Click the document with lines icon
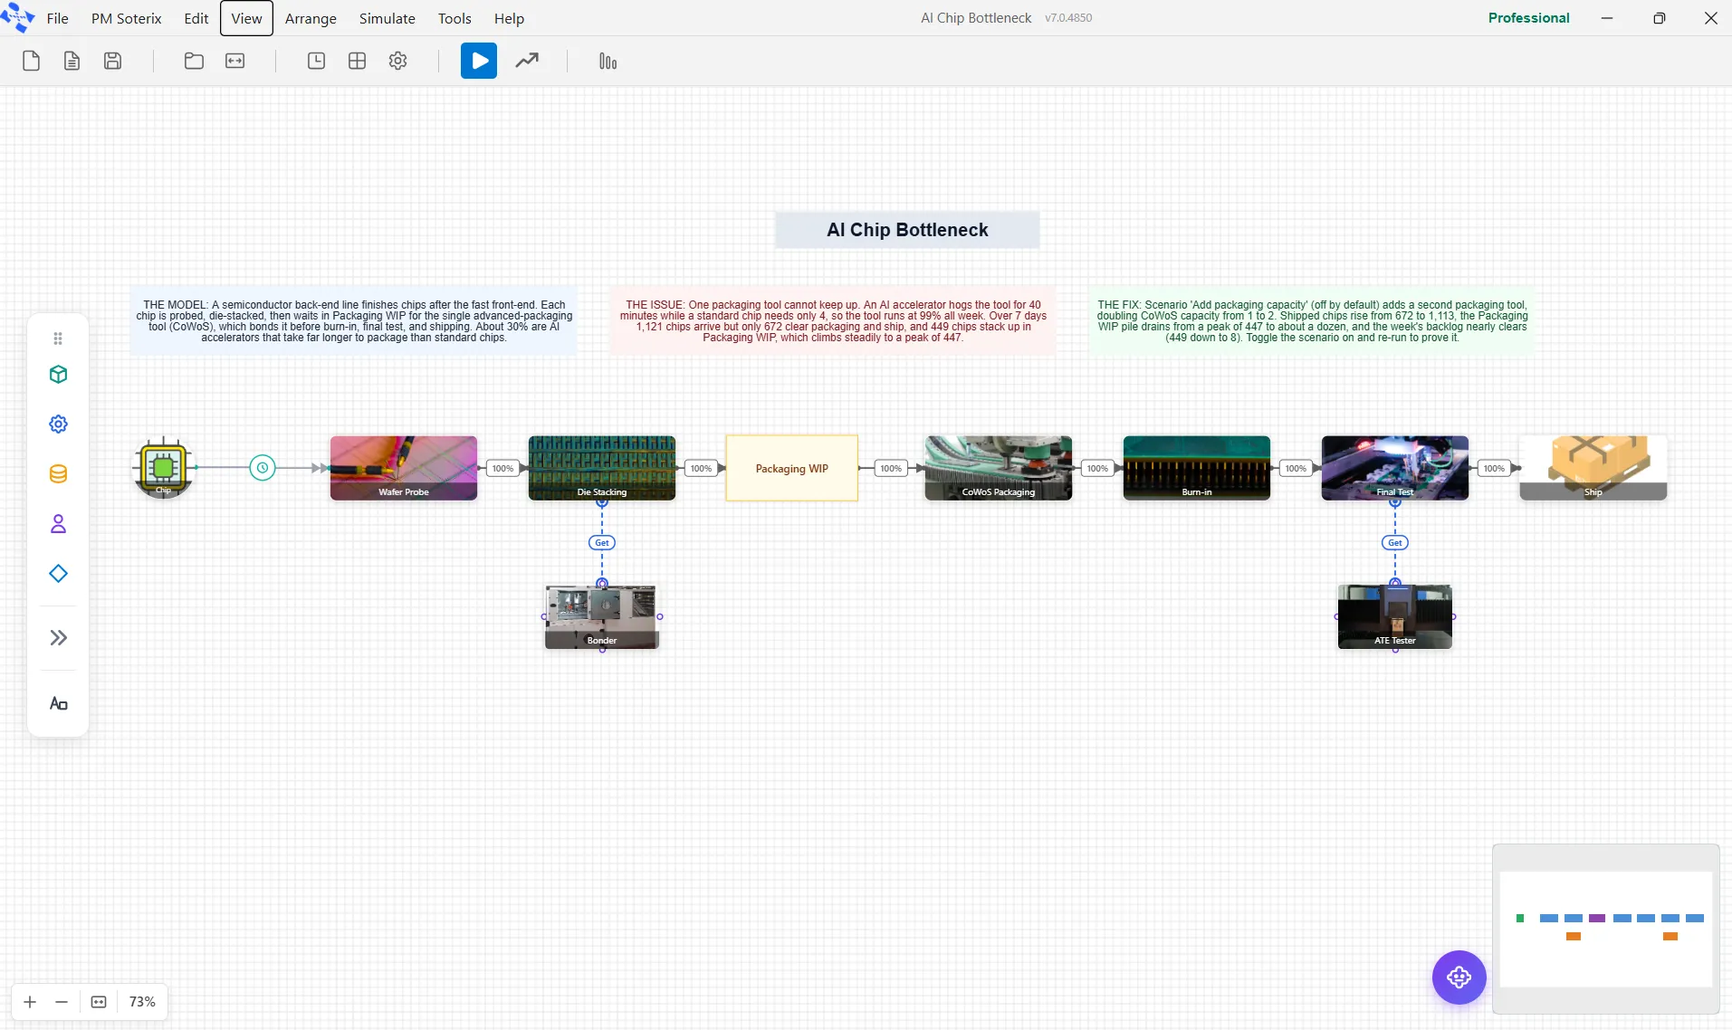The height and width of the screenshot is (1030, 1732). (x=72, y=61)
